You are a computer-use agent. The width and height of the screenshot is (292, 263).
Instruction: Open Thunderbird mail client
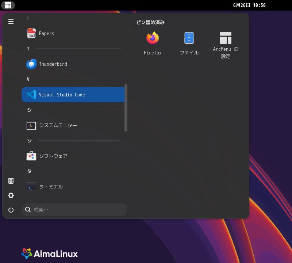73,64
